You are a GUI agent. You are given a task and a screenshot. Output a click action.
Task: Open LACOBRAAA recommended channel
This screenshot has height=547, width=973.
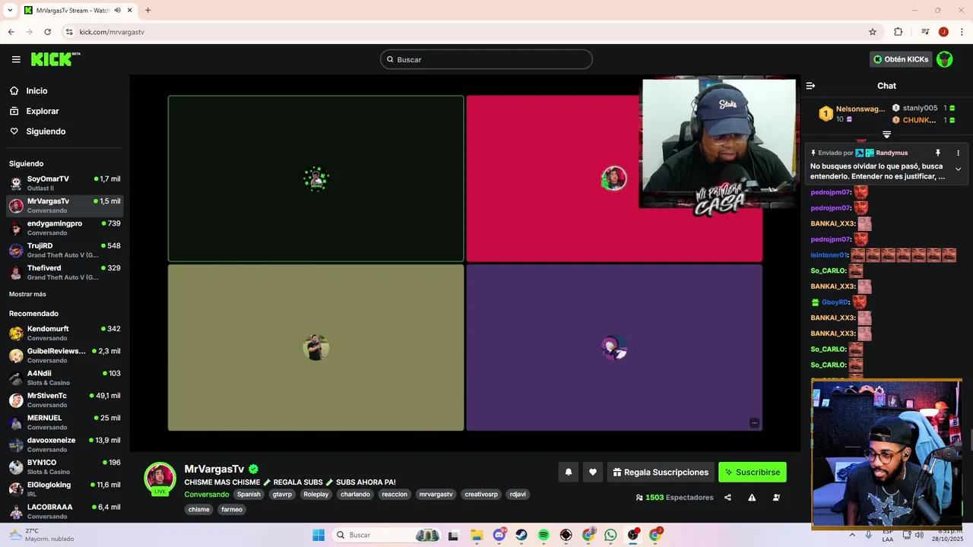click(x=65, y=511)
